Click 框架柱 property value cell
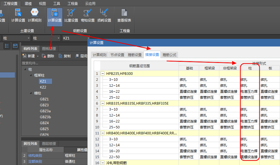 (x=76, y=156)
